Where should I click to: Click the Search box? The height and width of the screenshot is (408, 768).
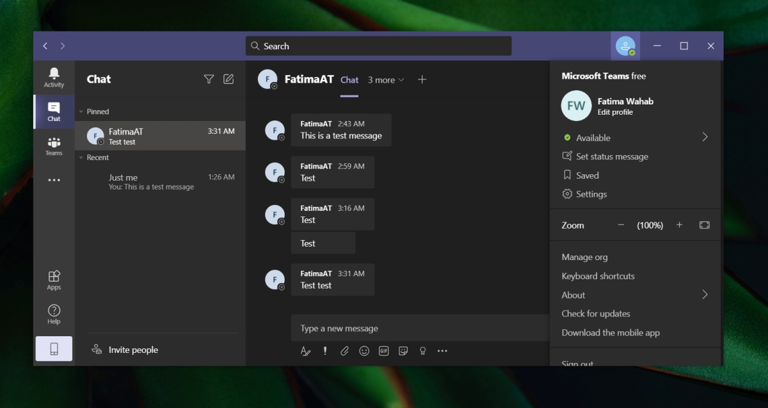click(x=378, y=46)
